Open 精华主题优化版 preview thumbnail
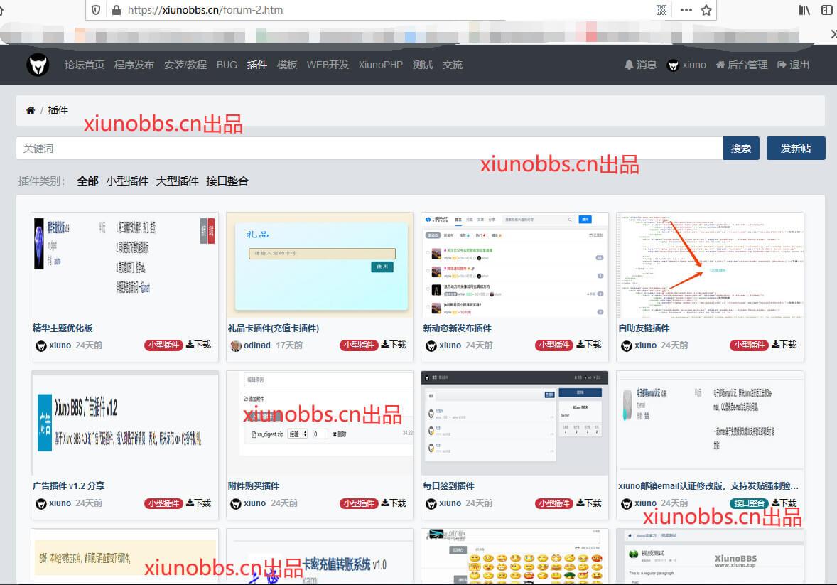The image size is (837, 585). coord(125,264)
